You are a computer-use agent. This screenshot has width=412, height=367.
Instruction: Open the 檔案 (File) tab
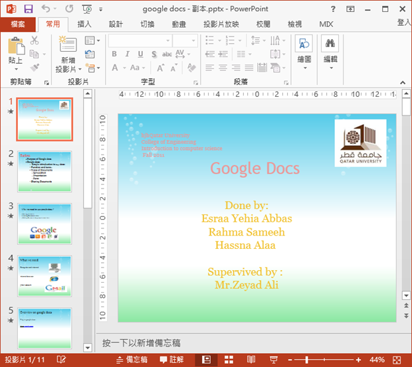pos(18,25)
